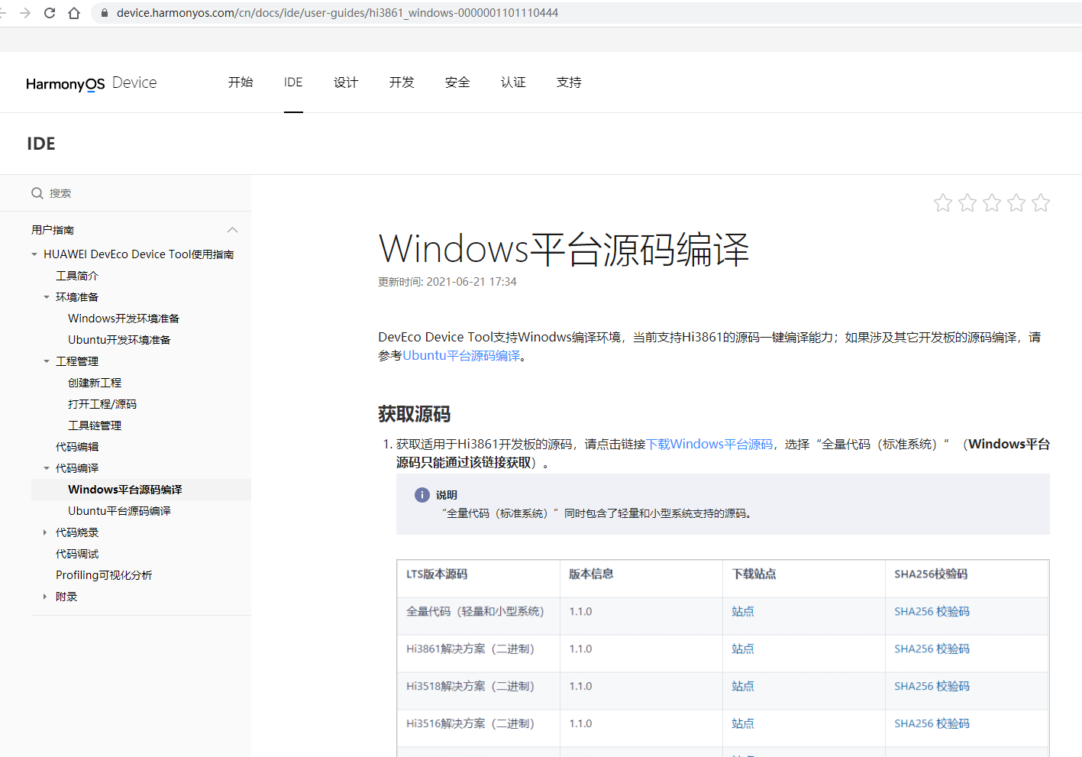Open 打开工程/源码 sidebar page

point(102,404)
